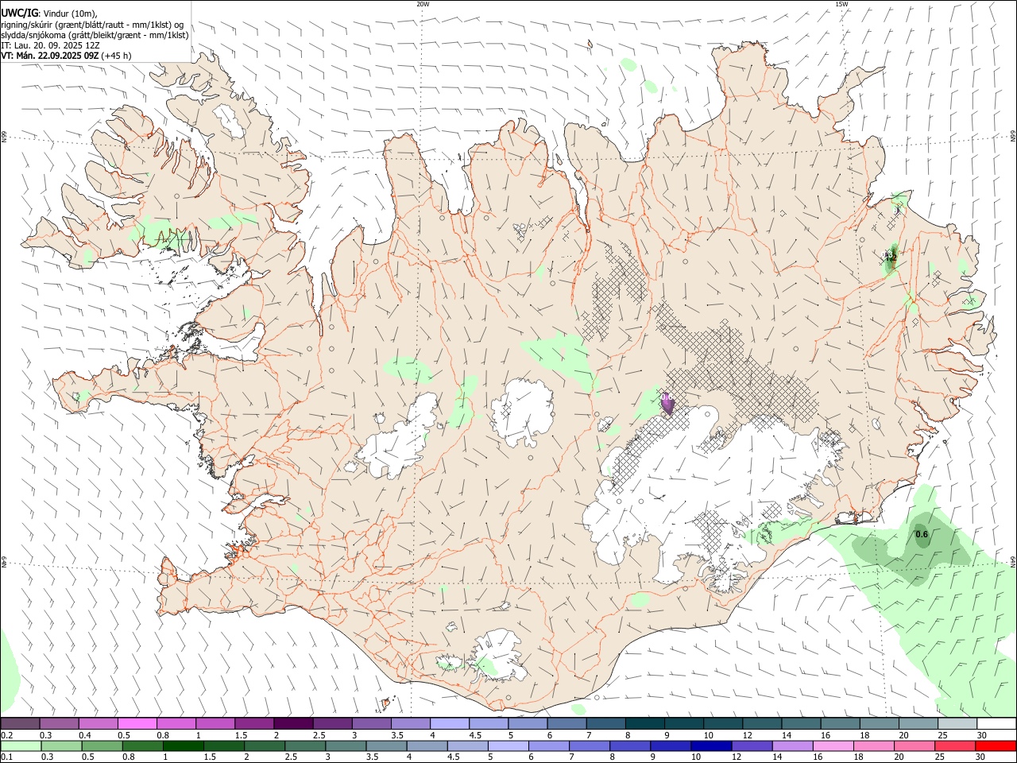Pick the 4–4.5 lavender swatch in upper legend
The width and height of the screenshot is (1017, 763).
pyautogui.click(x=449, y=723)
